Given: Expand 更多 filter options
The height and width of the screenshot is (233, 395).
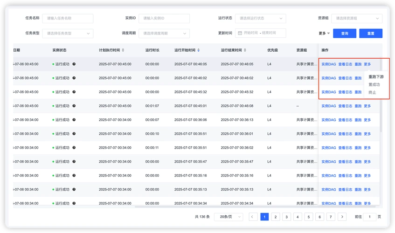Looking at the screenshot, I should [324, 33].
